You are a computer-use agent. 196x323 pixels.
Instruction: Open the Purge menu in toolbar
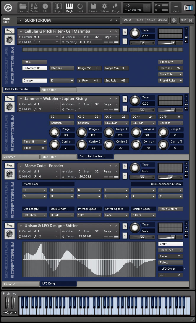coord(116,8)
